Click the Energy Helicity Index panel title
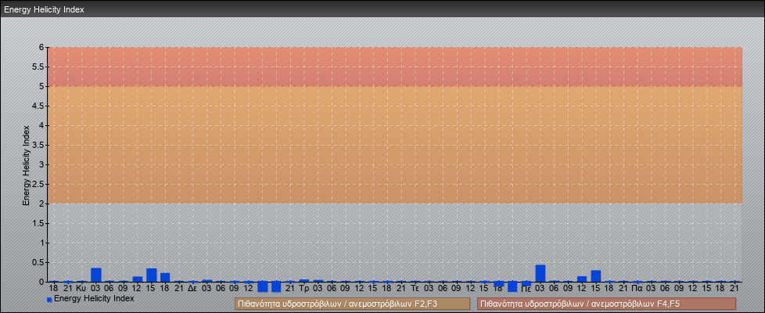The height and width of the screenshot is (313, 765). click(x=44, y=9)
